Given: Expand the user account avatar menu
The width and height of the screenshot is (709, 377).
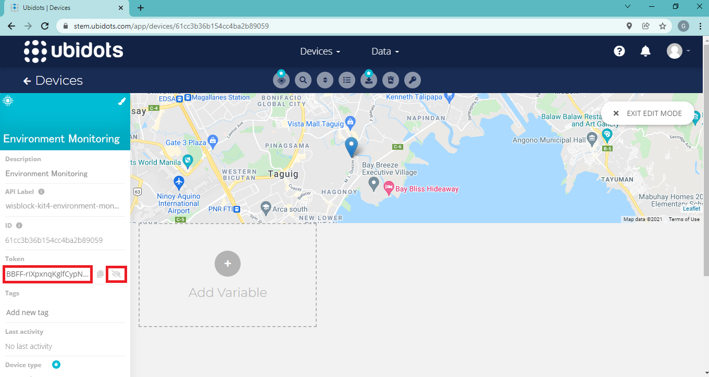Looking at the screenshot, I should pos(678,51).
